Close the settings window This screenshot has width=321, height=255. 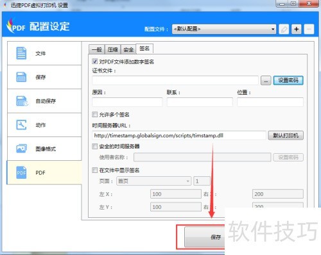point(309,4)
